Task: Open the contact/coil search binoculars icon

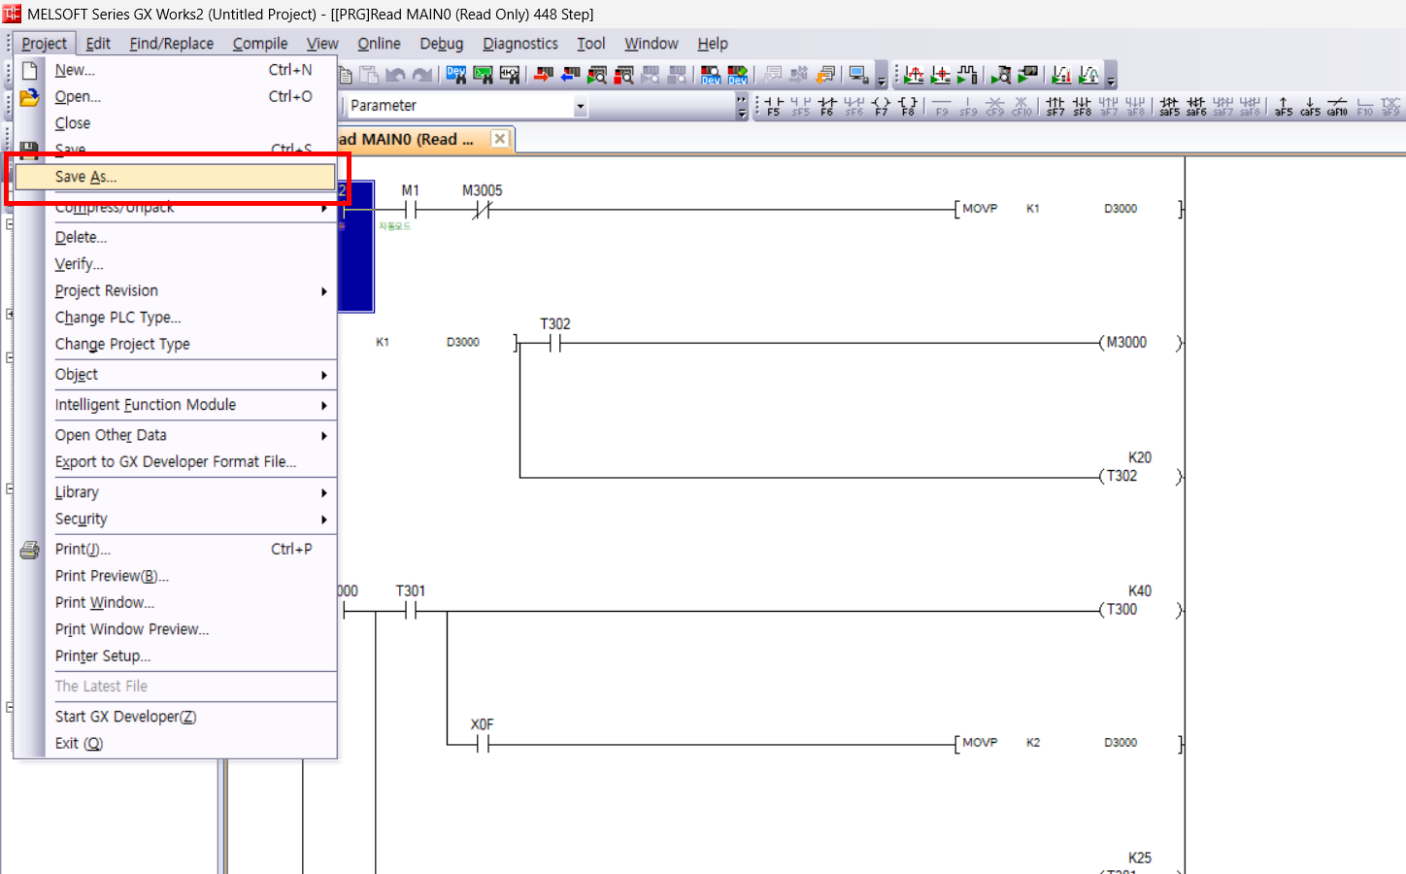Action: point(510,75)
